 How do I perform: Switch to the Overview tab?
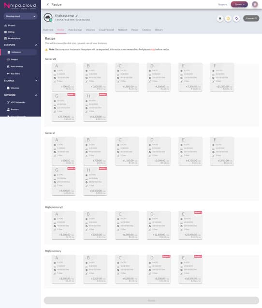(48, 30)
